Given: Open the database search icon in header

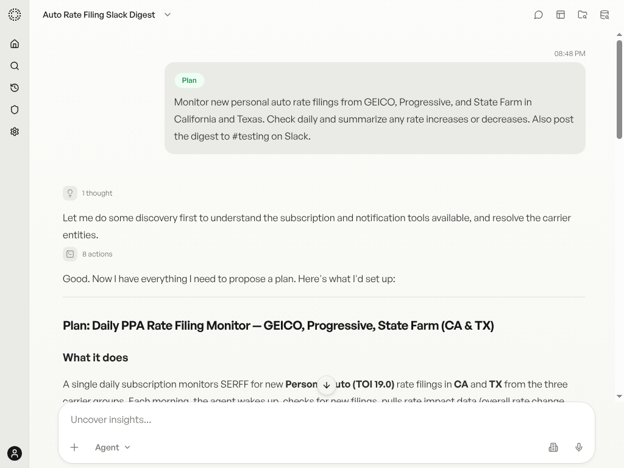Looking at the screenshot, I should coord(604,15).
